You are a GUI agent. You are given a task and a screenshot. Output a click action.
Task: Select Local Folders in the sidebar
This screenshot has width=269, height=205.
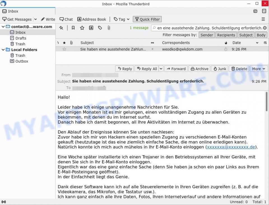click(24, 50)
